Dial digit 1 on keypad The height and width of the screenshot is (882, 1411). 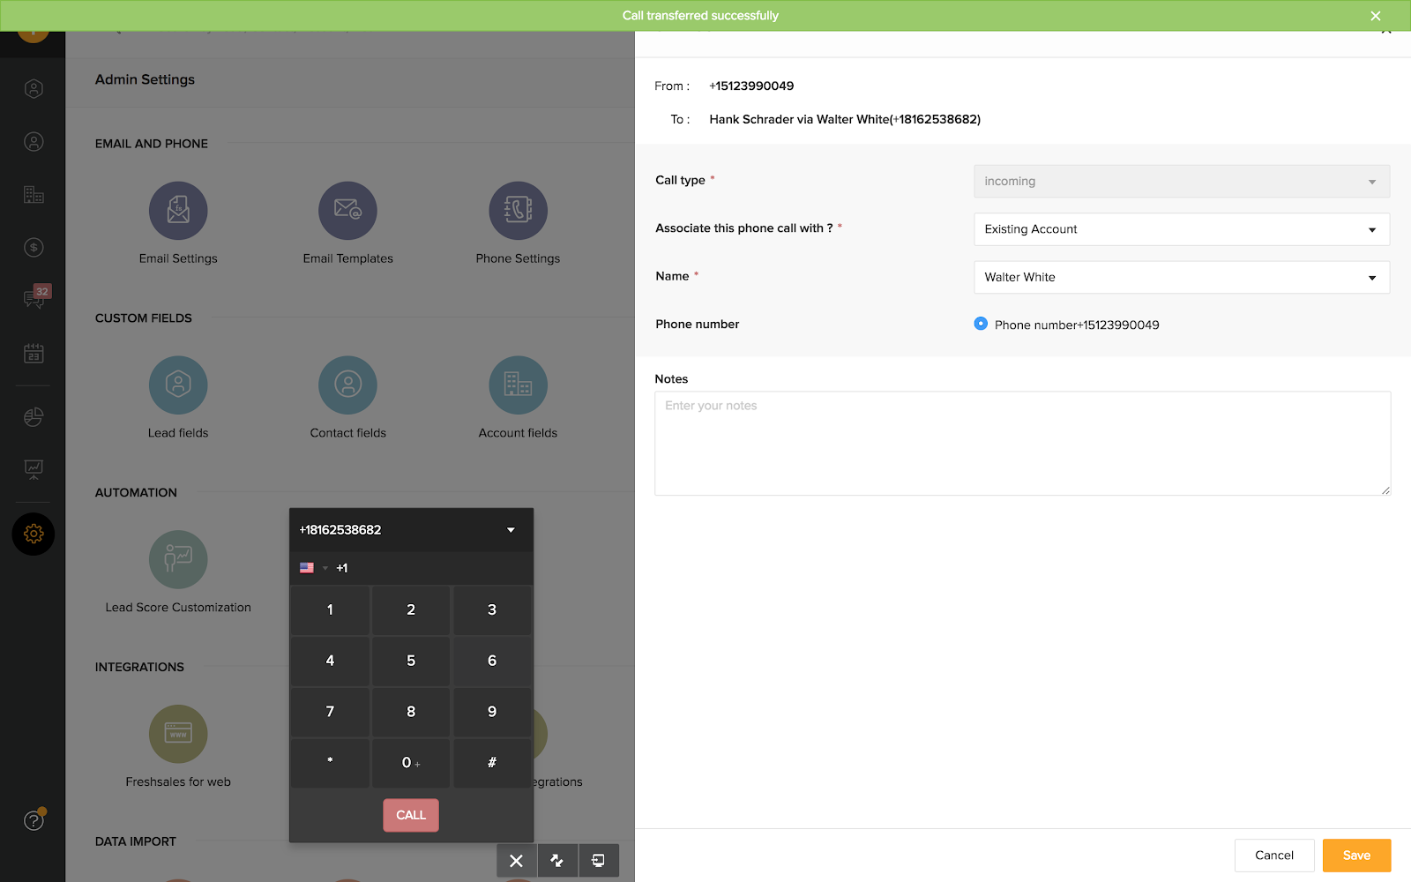click(x=330, y=609)
